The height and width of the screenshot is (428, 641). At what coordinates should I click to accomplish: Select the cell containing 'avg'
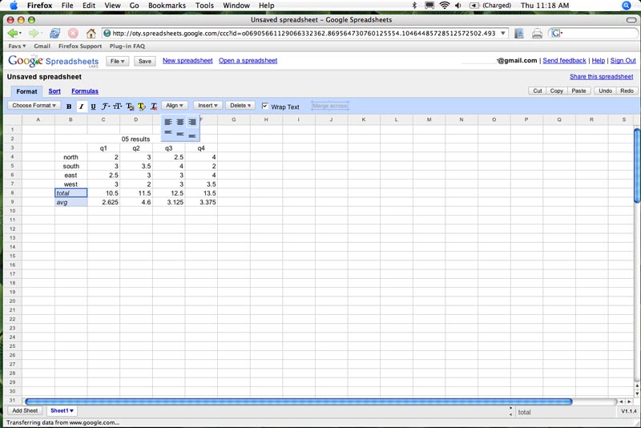[71, 202]
